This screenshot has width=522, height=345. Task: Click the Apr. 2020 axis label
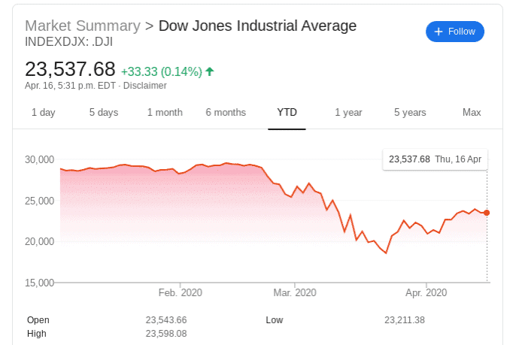[426, 292]
